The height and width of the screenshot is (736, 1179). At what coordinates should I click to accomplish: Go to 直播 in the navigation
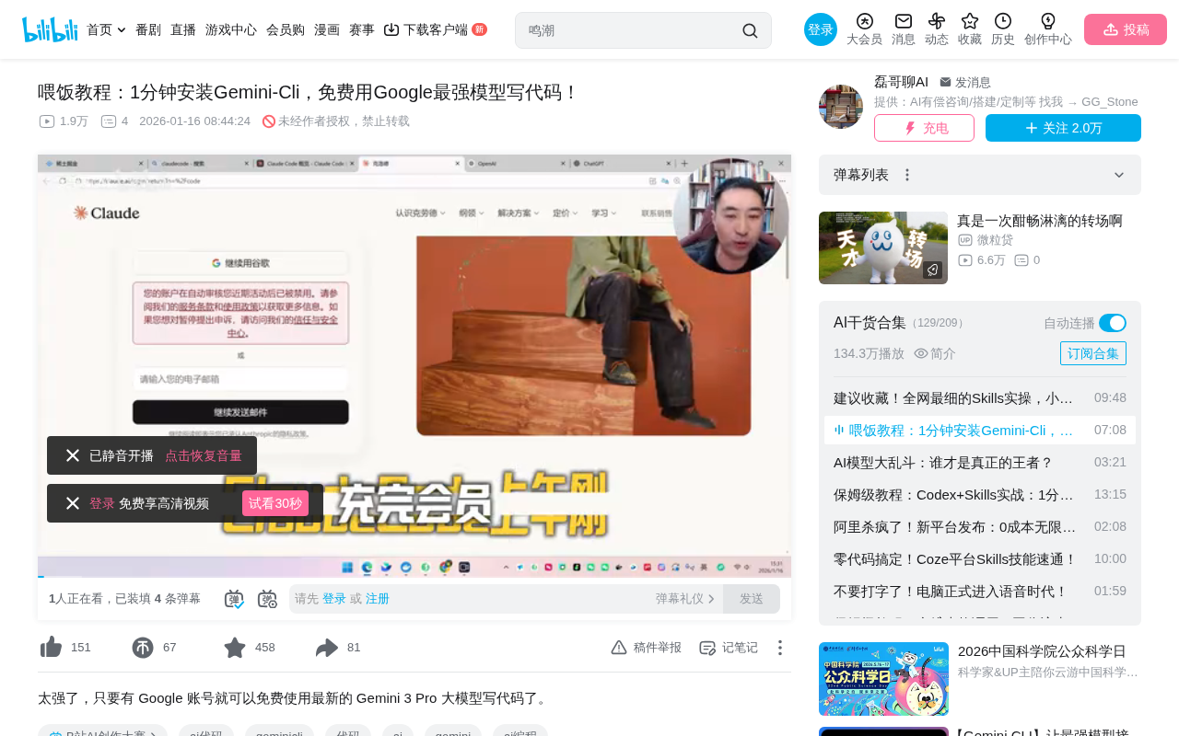[183, 29]
